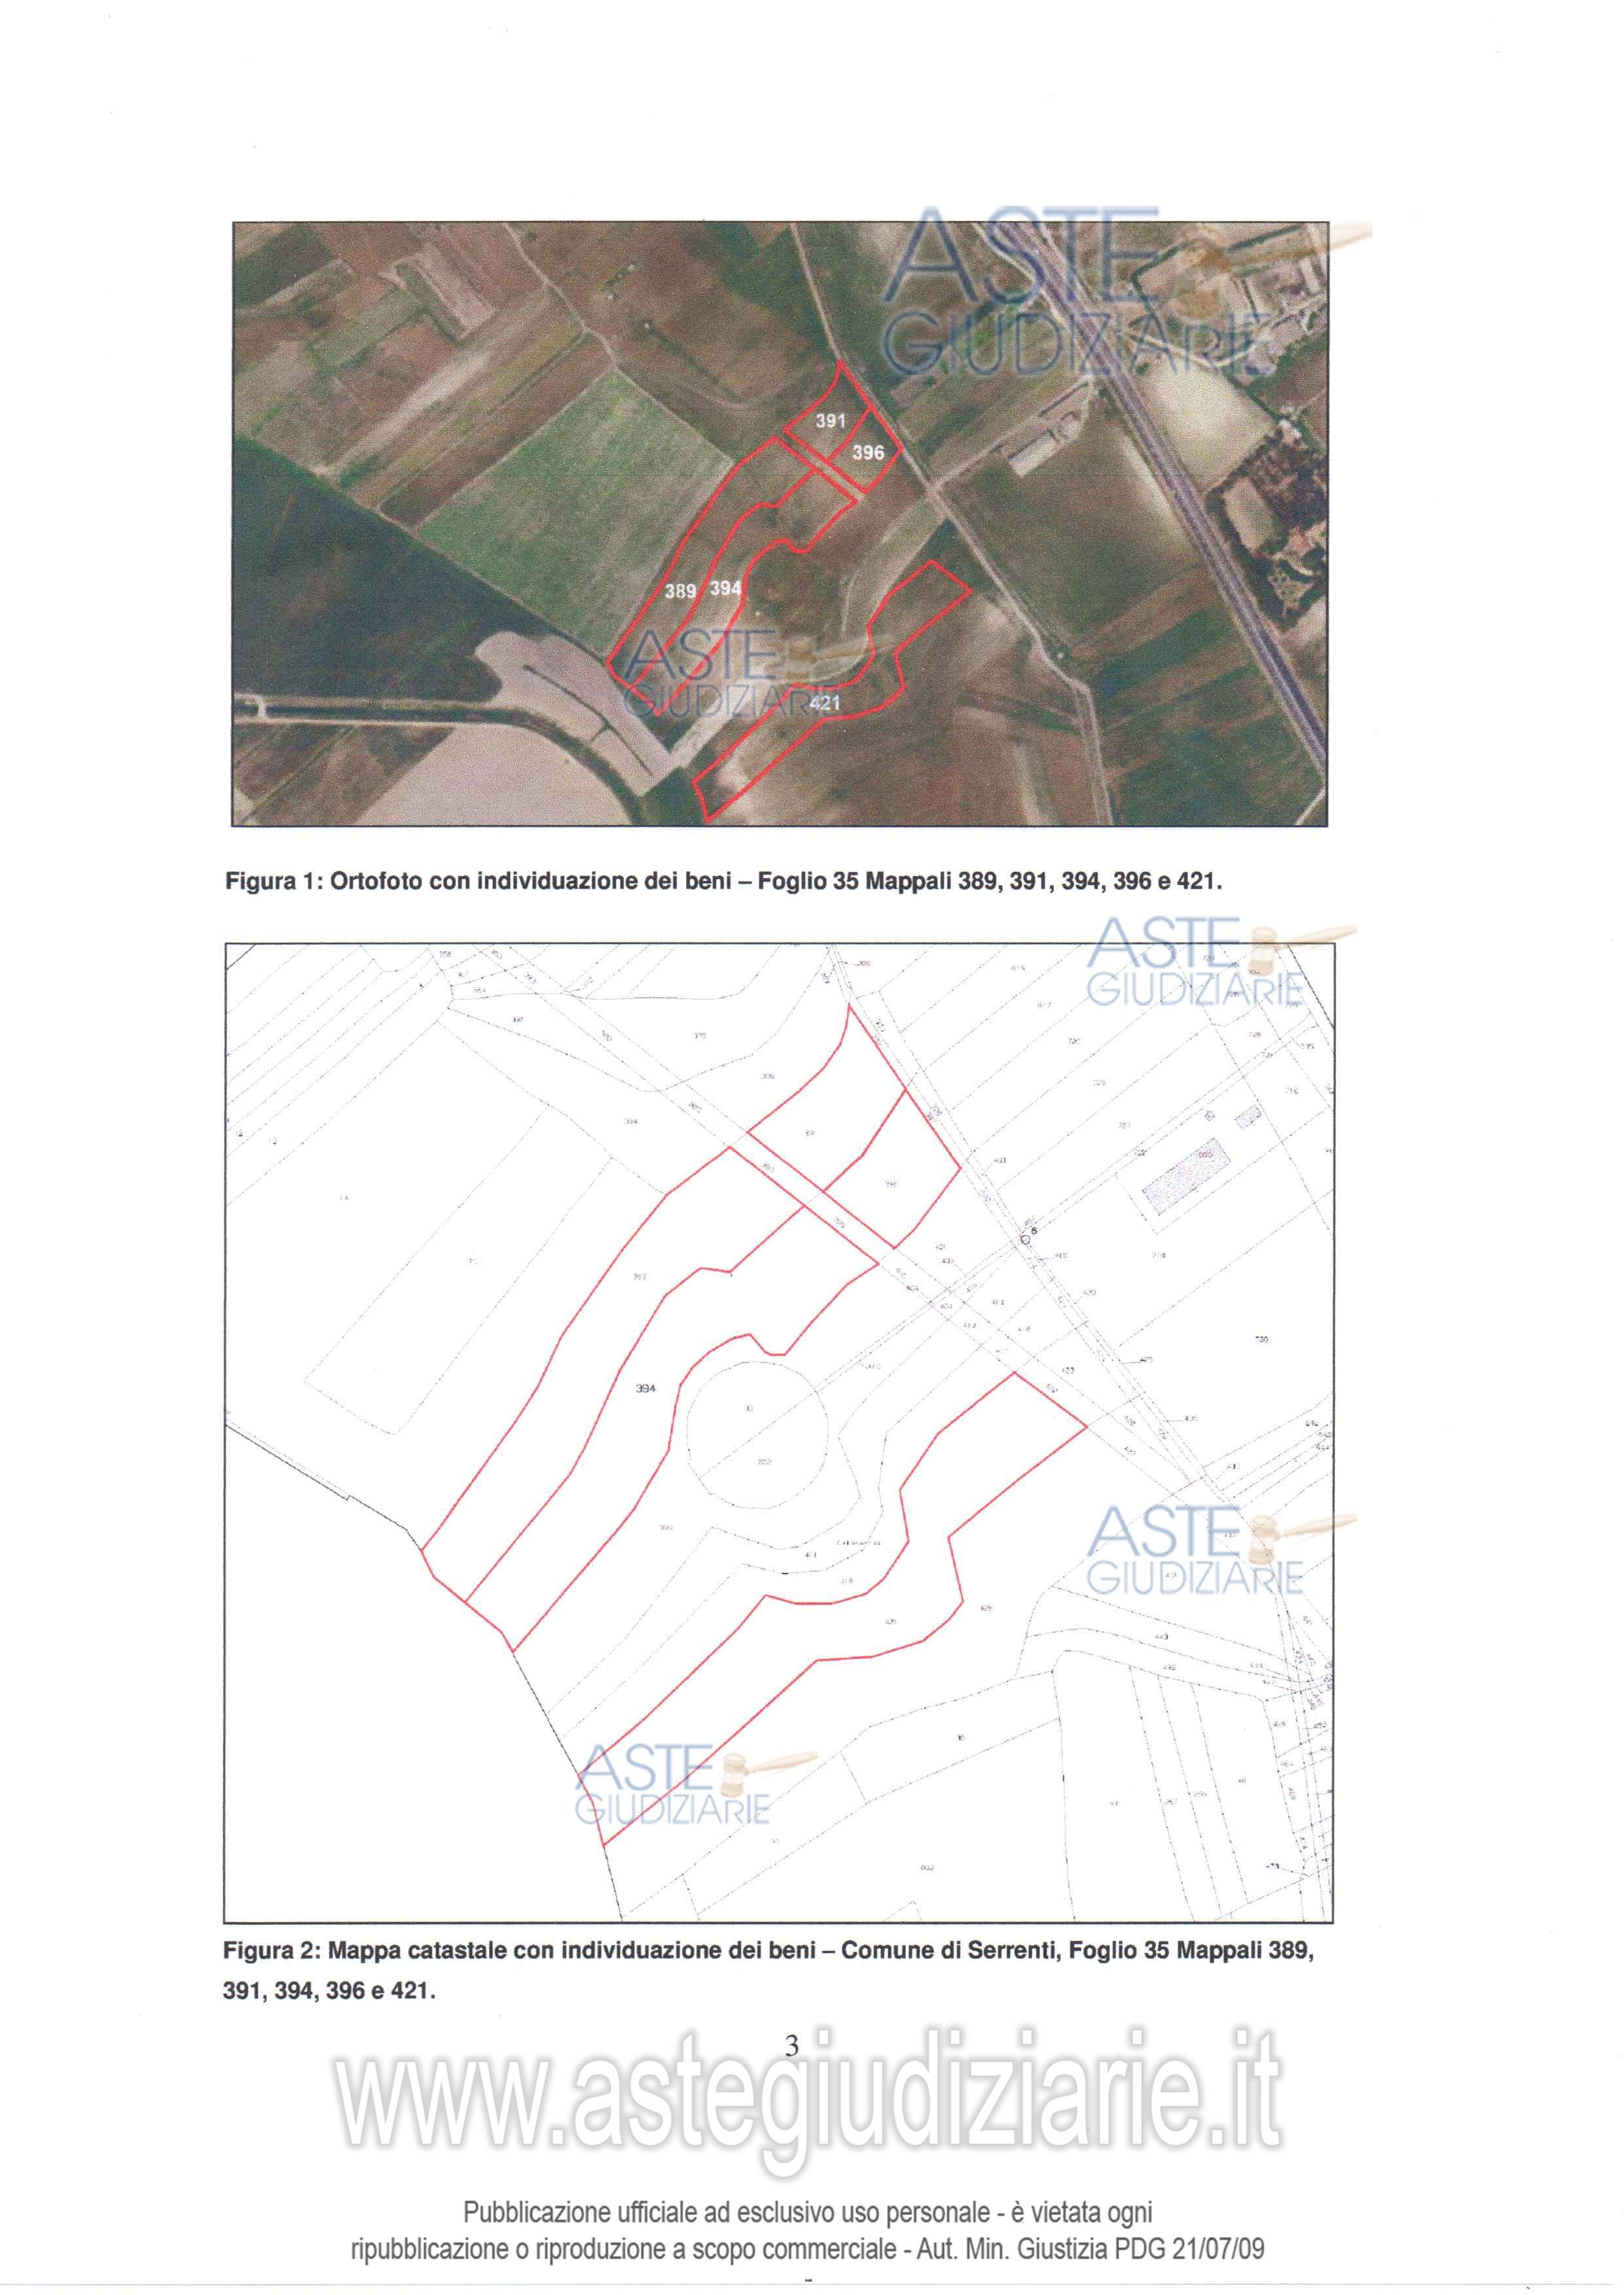The height and width of the screenshot is (2295, 1624).
Task: Click the white 421 label on the orthophoto
Action: pos(825,703)
